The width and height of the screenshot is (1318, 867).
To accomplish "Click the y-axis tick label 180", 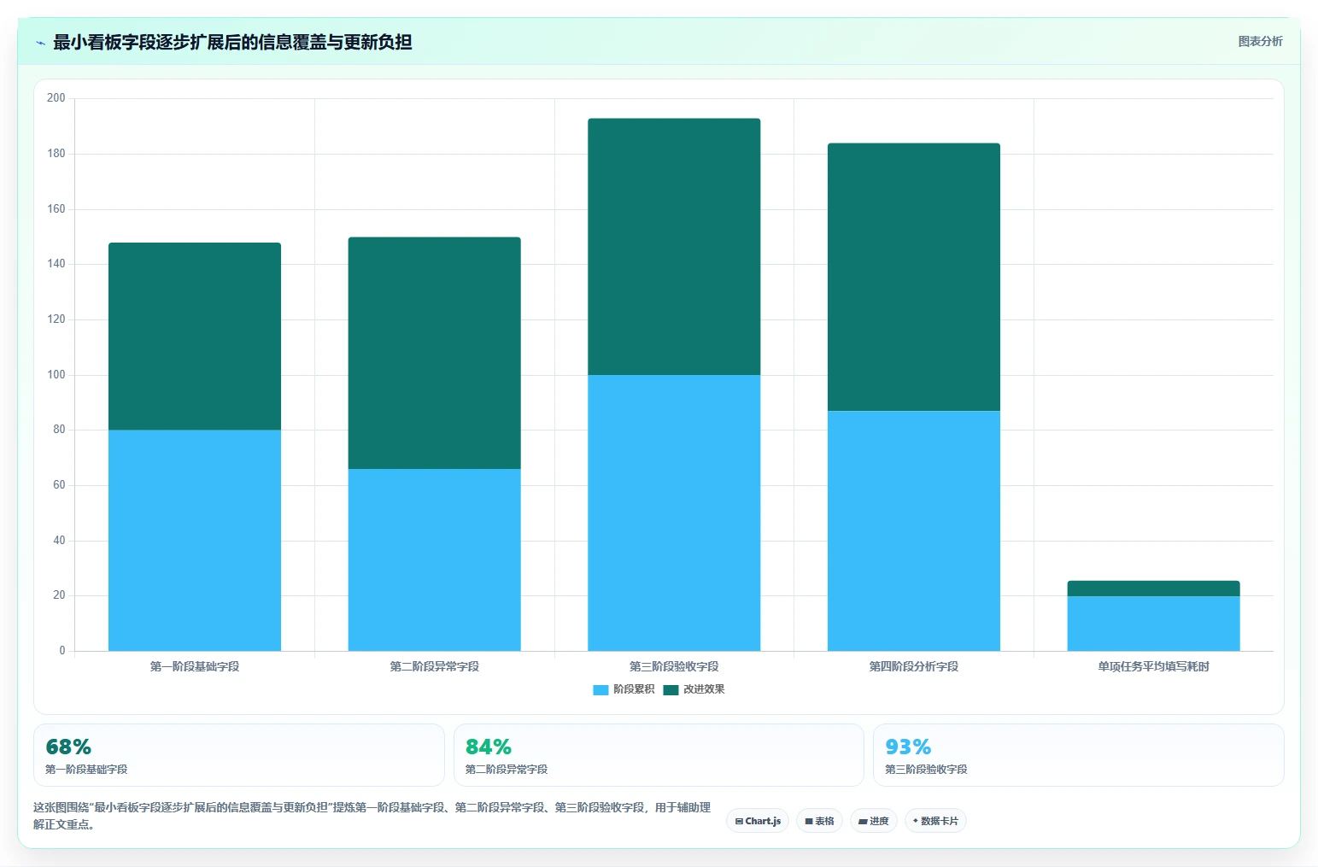I will (x=56, y=154).
